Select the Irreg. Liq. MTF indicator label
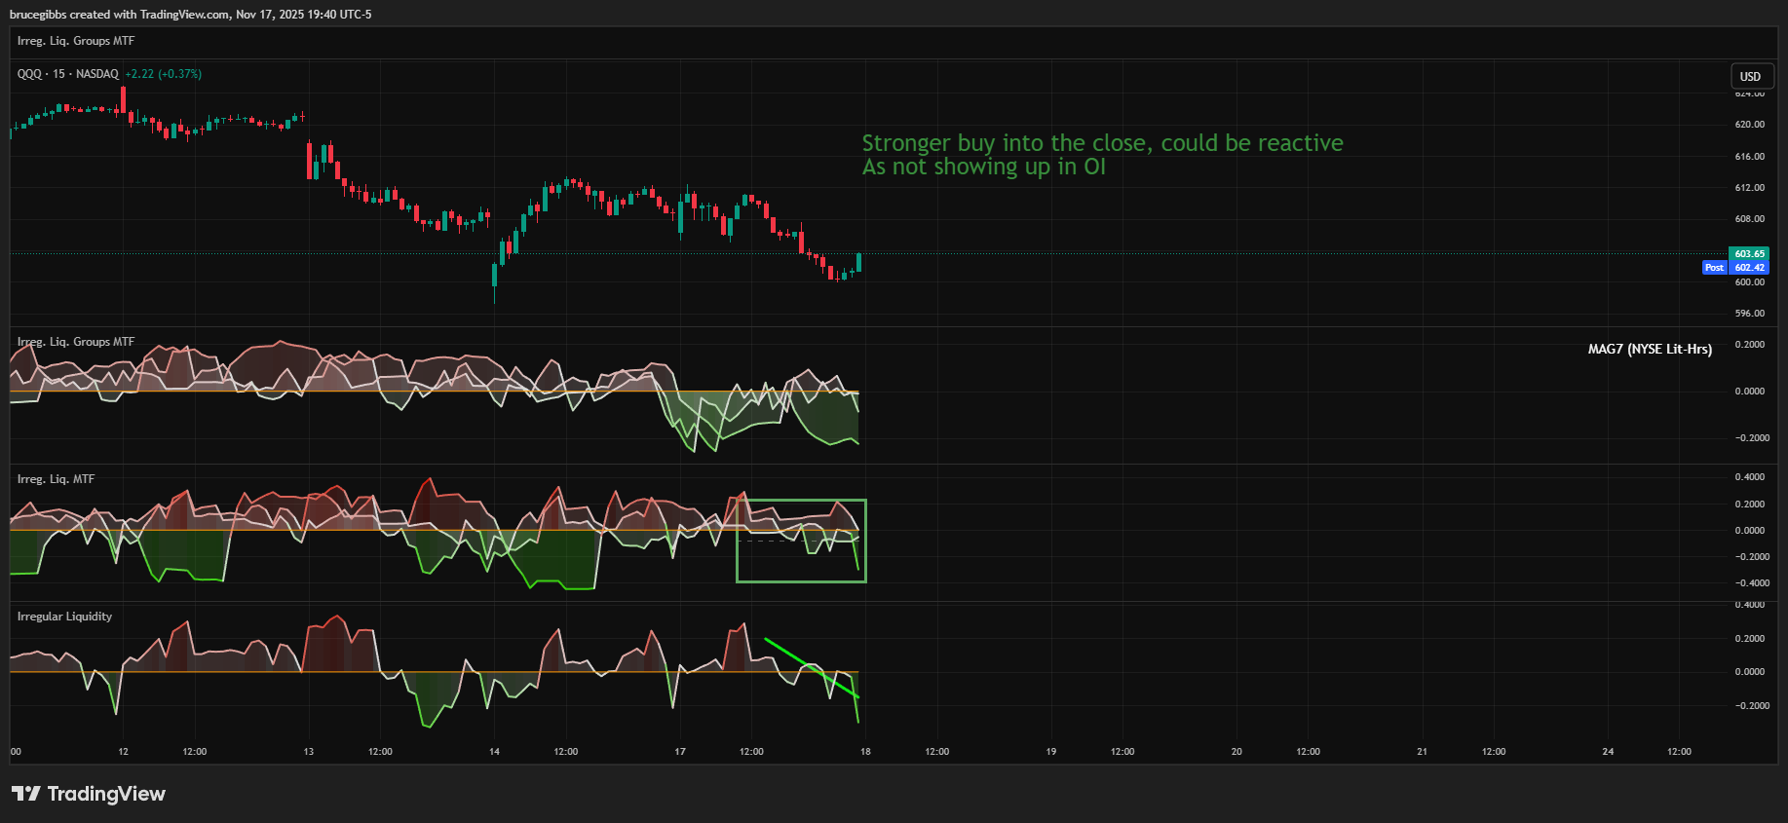Screen dimensions: 1788x823 [56, 479]
